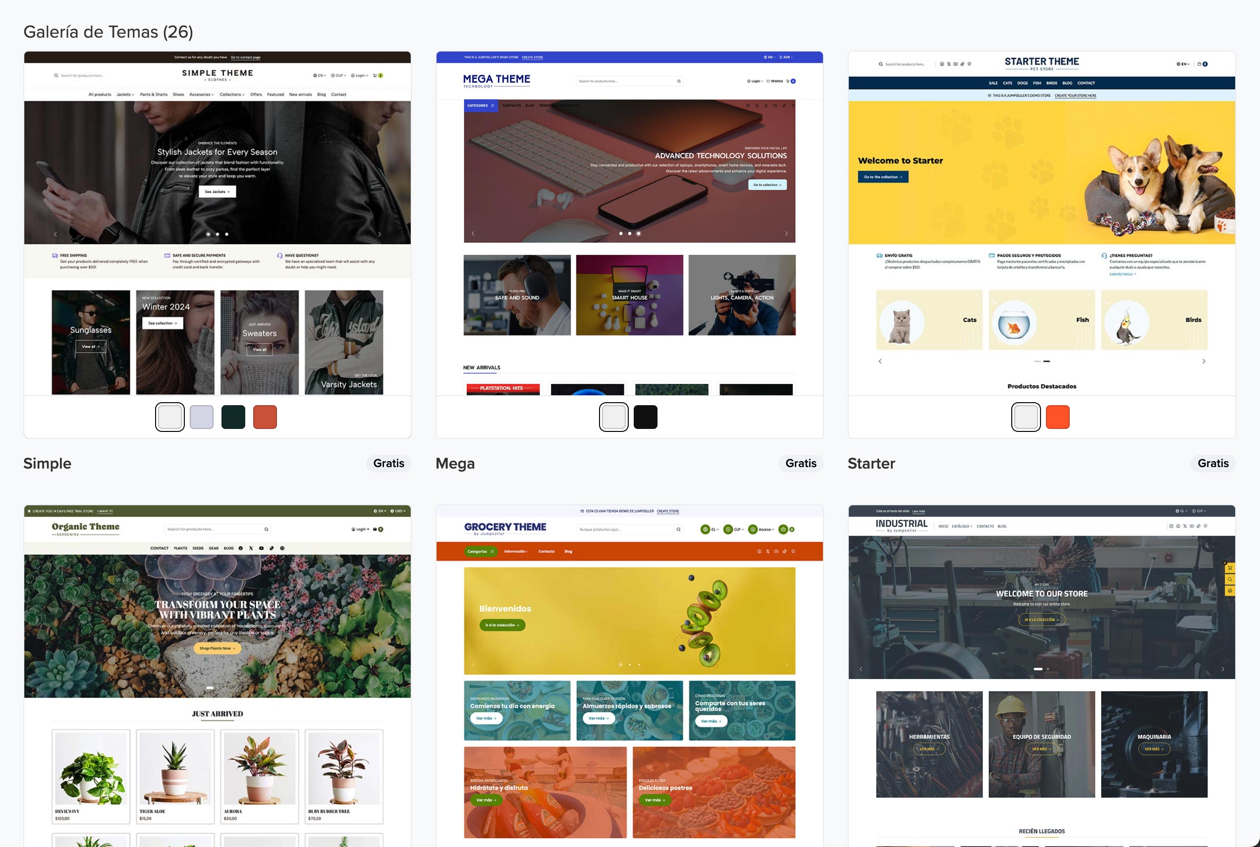Click the yellow account icon in Industrial preview
Image resolution: width=1260 pixels, height=847 pixels.
pos(1230,590)
